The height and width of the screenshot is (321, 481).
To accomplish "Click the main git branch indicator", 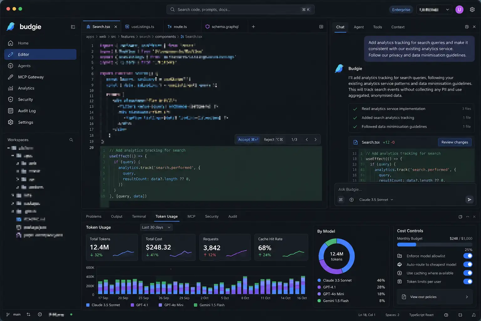I will coord(14,314).
